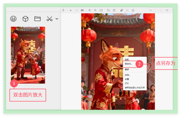Rotate the image with the rotate icon
The image size is (181, 117).
click(x=108, y=10)
